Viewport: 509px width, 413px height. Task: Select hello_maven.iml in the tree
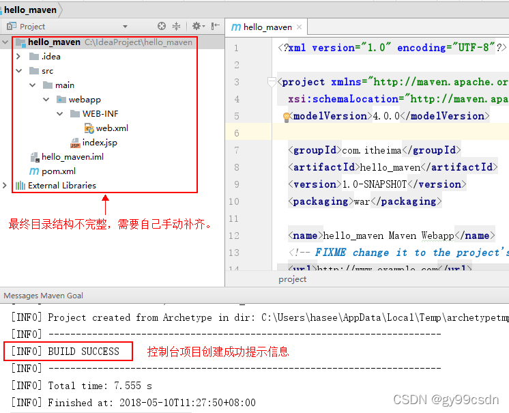click(72, 157)
